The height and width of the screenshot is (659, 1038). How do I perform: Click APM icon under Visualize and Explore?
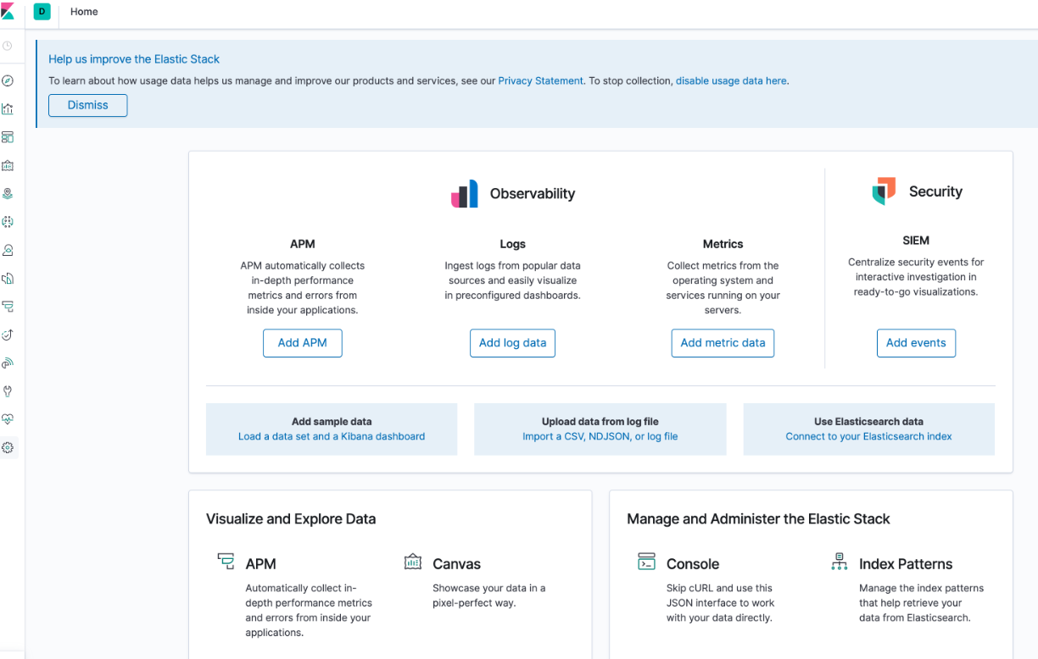[226, 561]
